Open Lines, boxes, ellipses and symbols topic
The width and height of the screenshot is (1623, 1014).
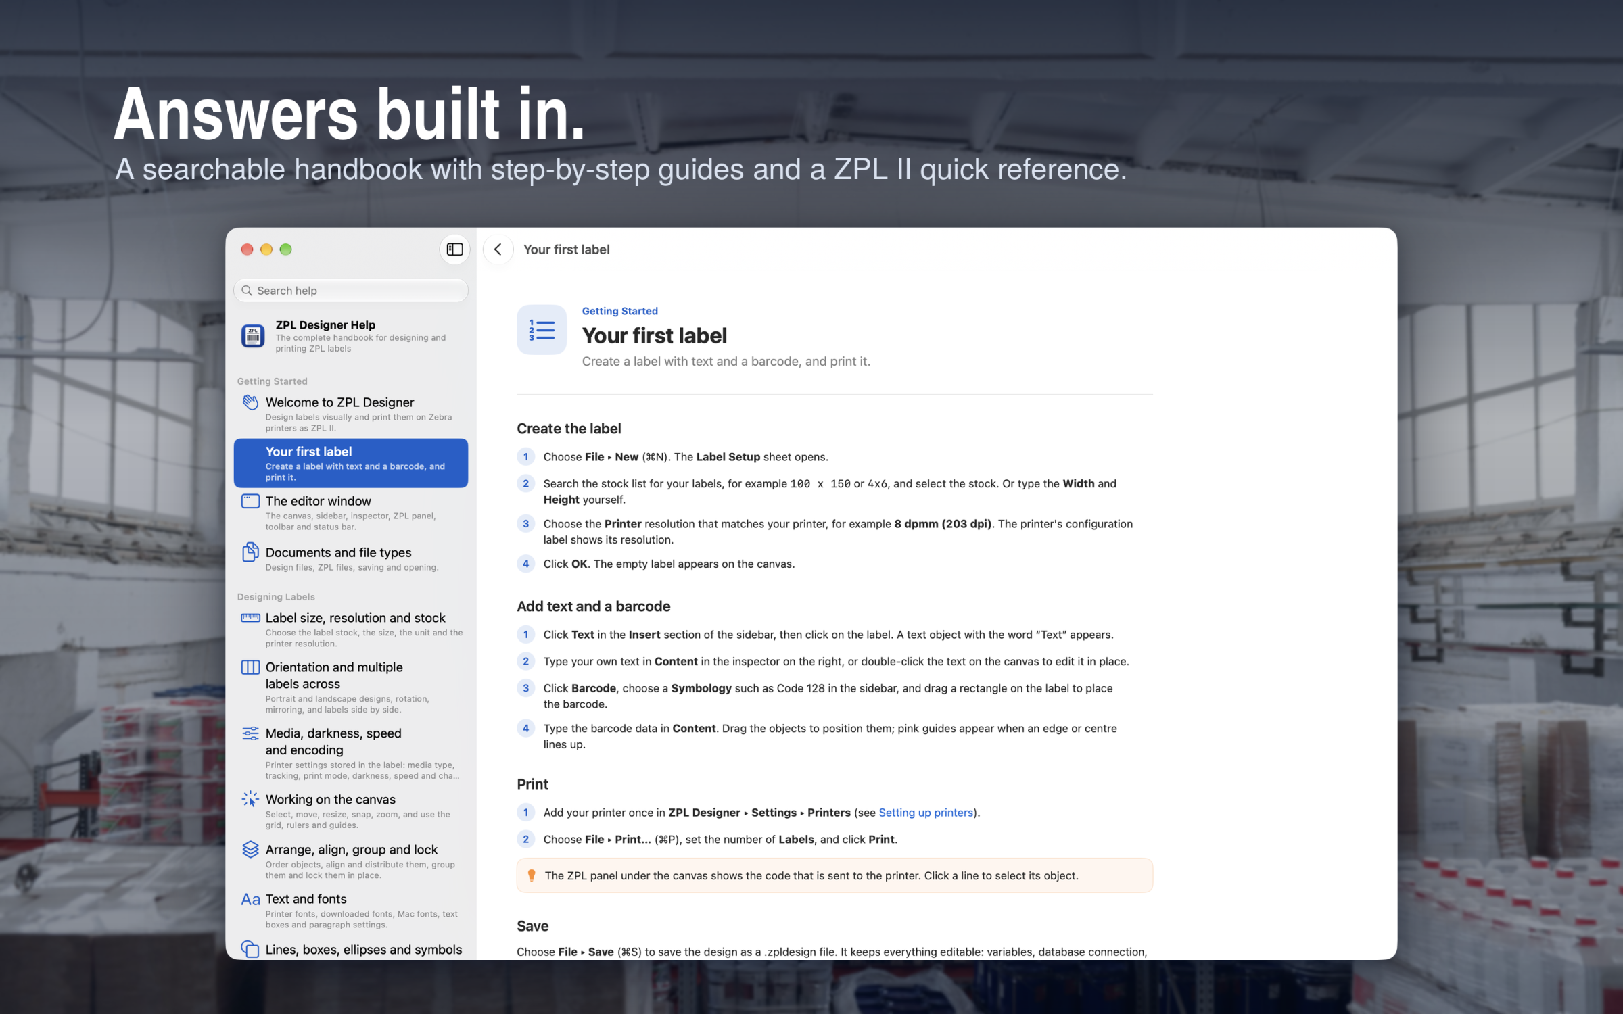pyautogui.click(x=351, y=949)
